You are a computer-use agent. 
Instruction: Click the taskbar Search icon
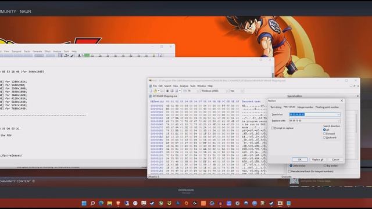click(92, 203)
